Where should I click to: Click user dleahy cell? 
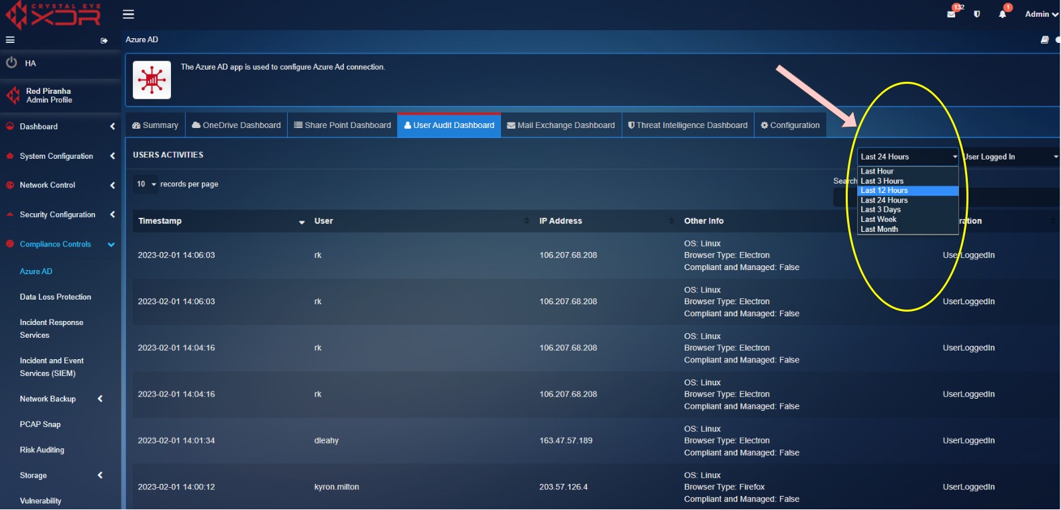(327, 441)
